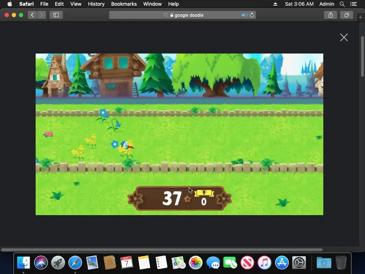
Task: Click the trophy high score badge
Action: (204, 193)
